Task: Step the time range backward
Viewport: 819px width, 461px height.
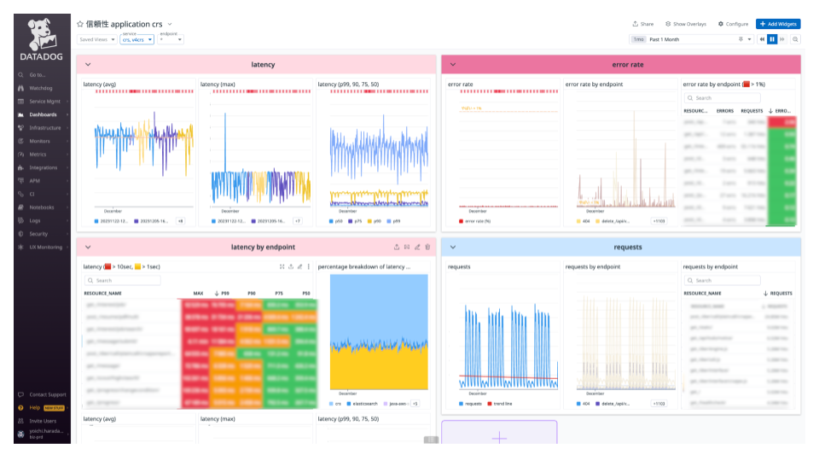Action: (x=762, y=39)
